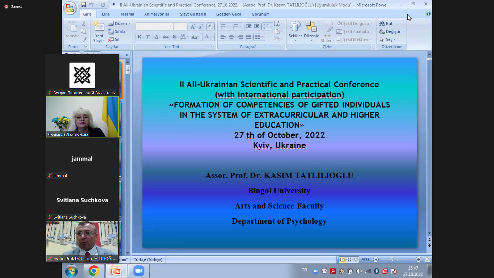The image size is (494, 278).
Task: Open the font name combo box
Action: pyautogui.click(x=154, y=26)
